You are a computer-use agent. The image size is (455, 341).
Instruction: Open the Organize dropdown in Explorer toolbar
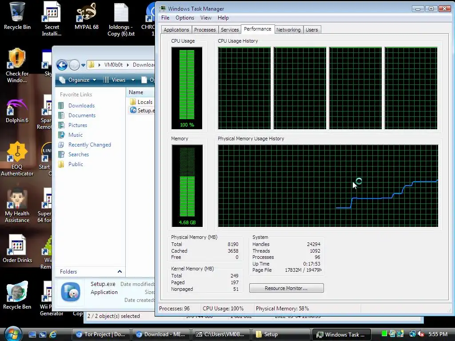77,80
